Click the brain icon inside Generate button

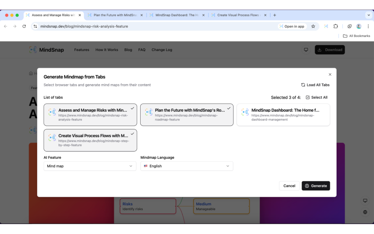pos(307,186)
